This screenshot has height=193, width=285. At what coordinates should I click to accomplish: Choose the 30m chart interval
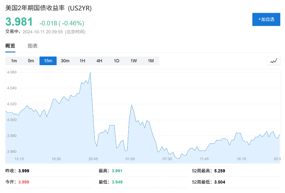[x=65, y=61]
